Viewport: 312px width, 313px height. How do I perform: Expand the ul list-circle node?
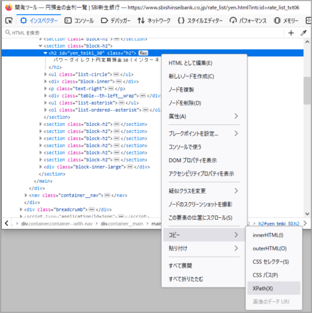(x=45, y=74)
